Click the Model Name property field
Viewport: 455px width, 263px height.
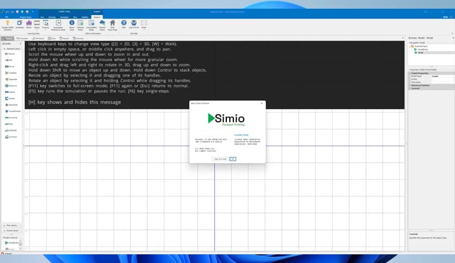[x=443, y=76]
